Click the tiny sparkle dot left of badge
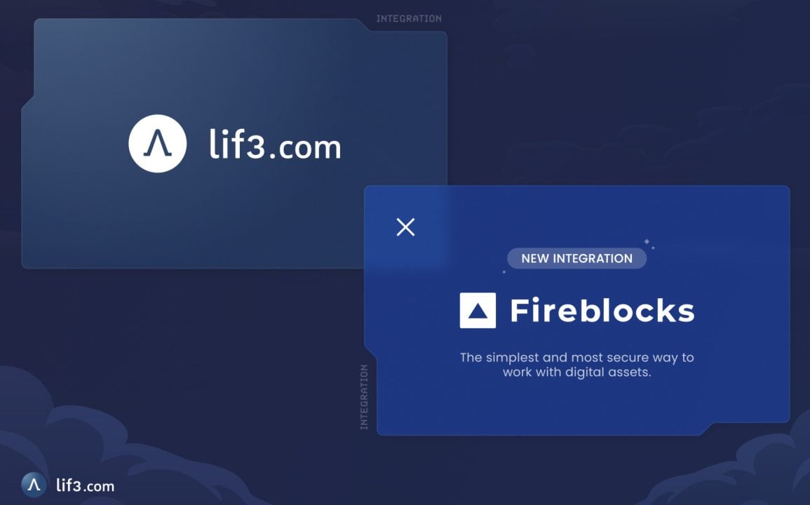810x505 pixels. click(x=504, y=272)
